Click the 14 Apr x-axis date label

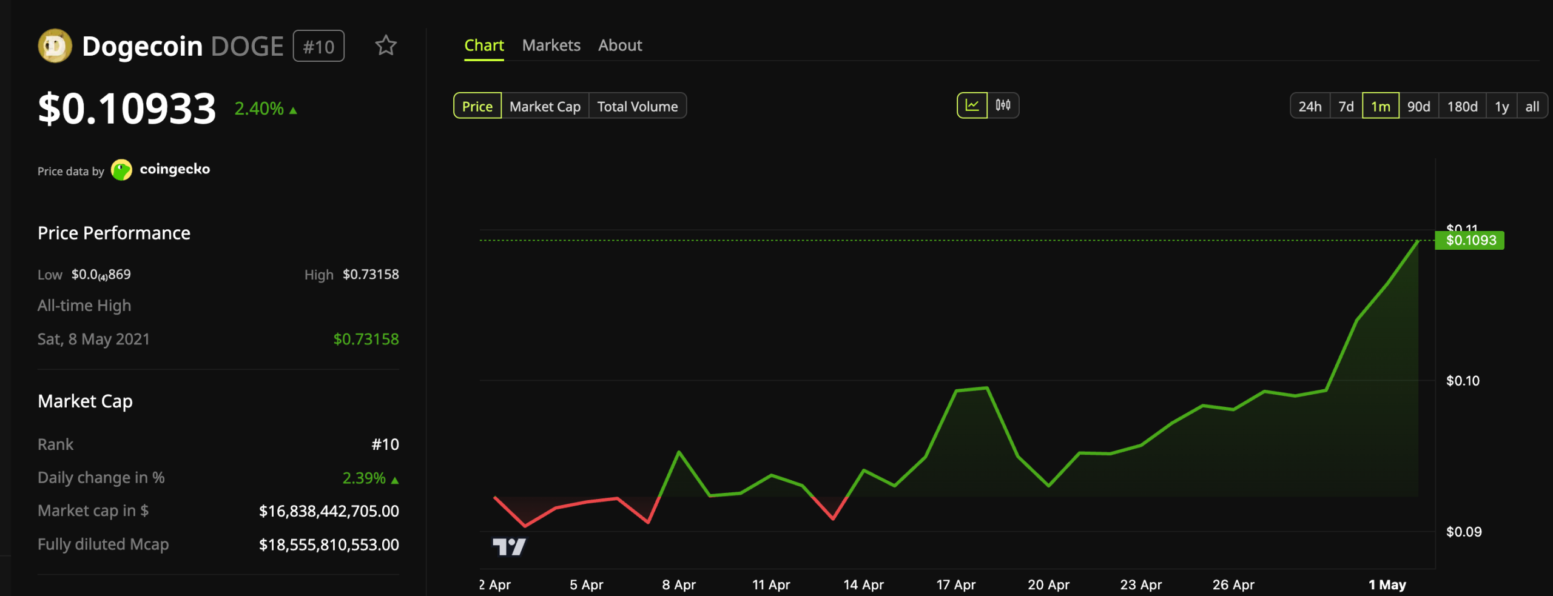pyautogui.click(x=863, y=584)
